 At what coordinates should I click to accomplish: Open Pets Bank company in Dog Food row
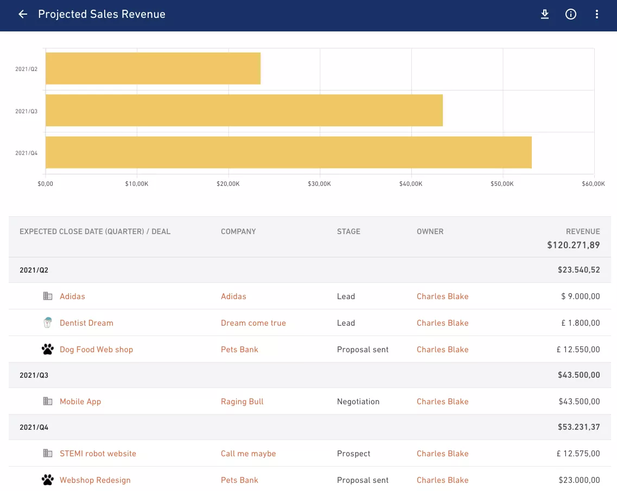click(x=240, y=350)
